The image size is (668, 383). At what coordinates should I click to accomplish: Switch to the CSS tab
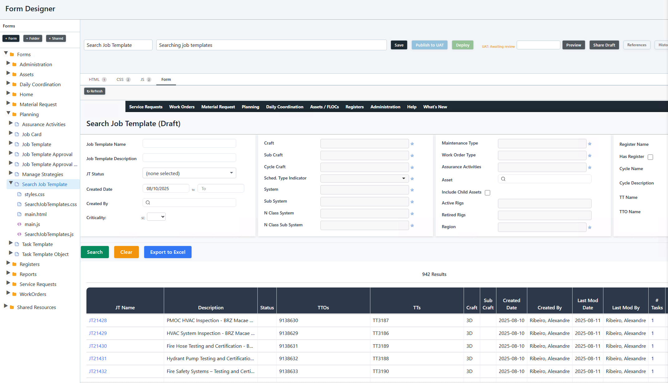119,80
